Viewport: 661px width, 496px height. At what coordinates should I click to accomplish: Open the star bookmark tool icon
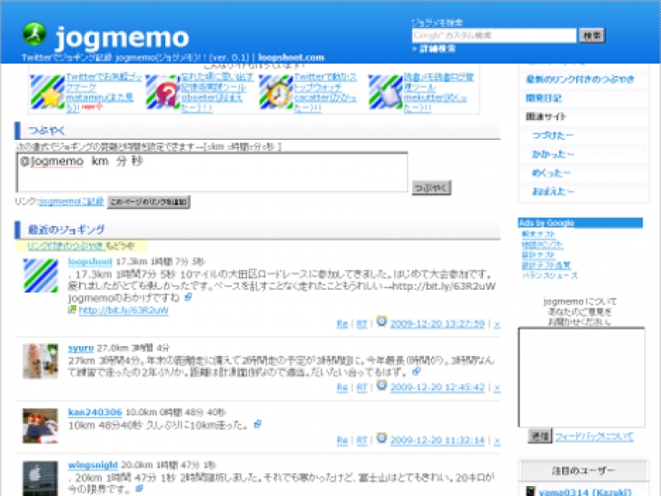pos(47,92)
